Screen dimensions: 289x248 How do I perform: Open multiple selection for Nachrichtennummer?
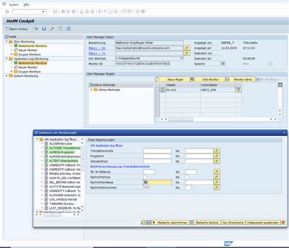[216, 188]
